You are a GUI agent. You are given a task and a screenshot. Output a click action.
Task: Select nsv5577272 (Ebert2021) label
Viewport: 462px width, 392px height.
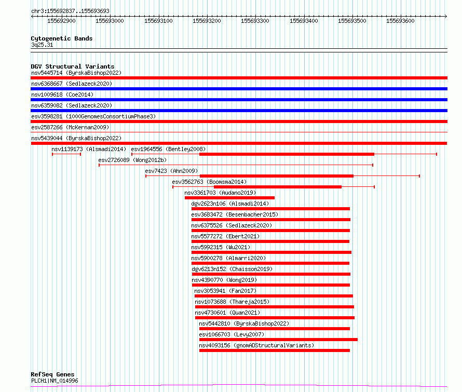pyautogui.click(x=225, y=236)
